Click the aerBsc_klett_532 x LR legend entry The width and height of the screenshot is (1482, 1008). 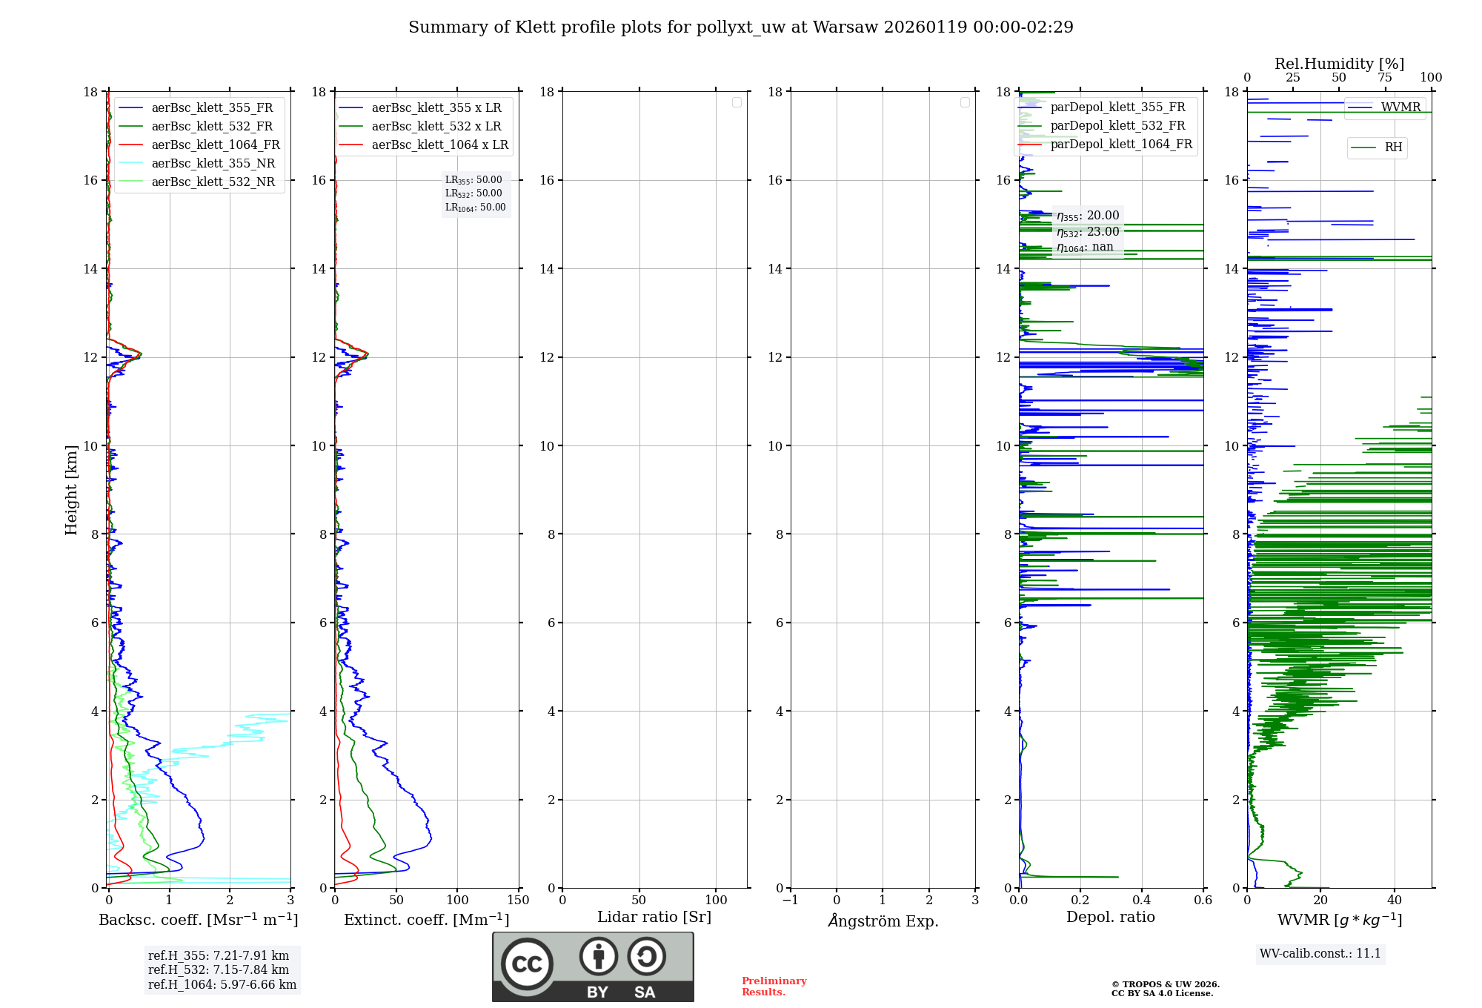pos(436,127)
